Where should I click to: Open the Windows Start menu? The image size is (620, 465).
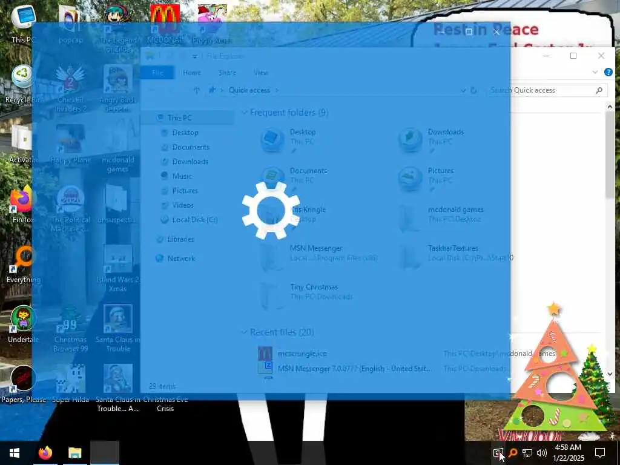pos(15,453)
